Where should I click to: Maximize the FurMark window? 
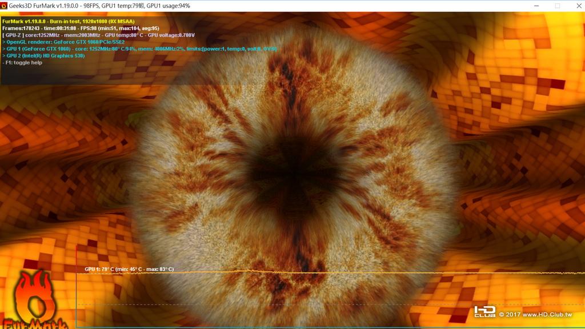(558, 6)
